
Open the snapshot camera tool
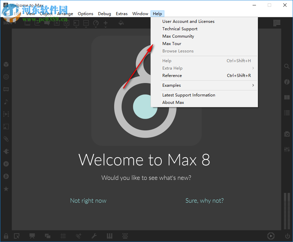[x=287, y=134]
